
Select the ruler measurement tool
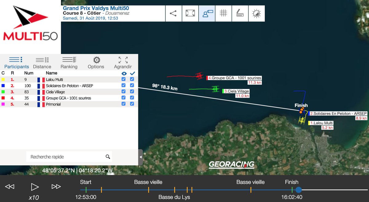coord(240,13)
